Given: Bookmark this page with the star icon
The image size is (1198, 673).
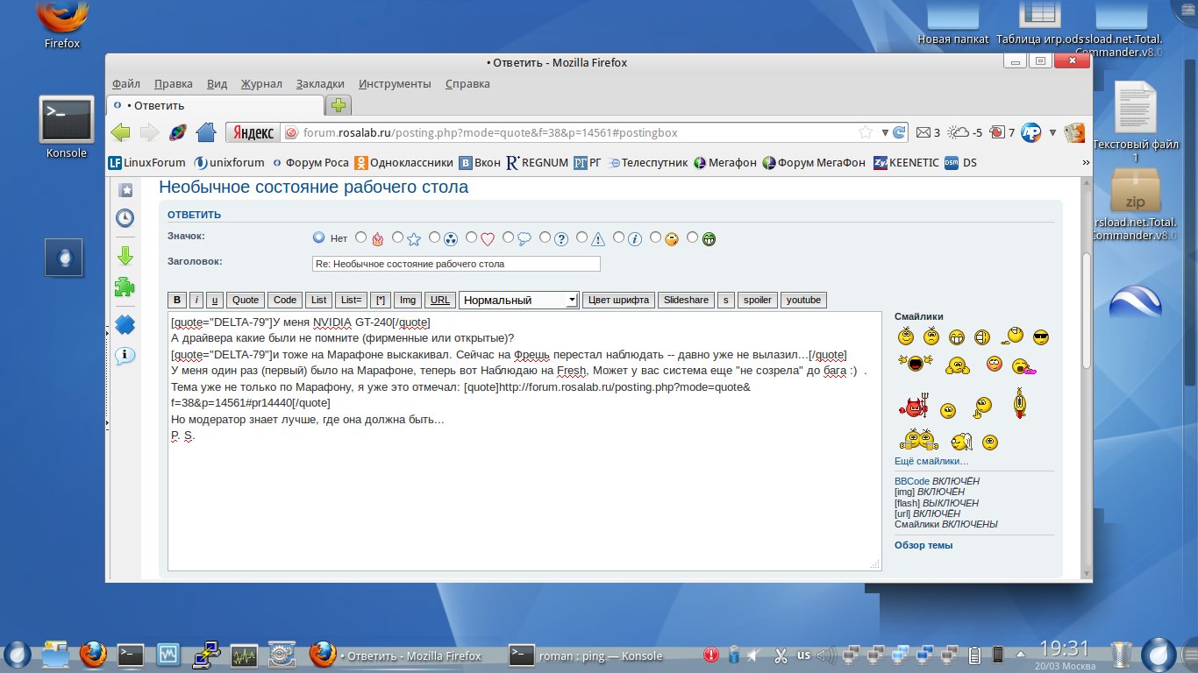Looking at the screenshot, I should click(x=866, y=132).
